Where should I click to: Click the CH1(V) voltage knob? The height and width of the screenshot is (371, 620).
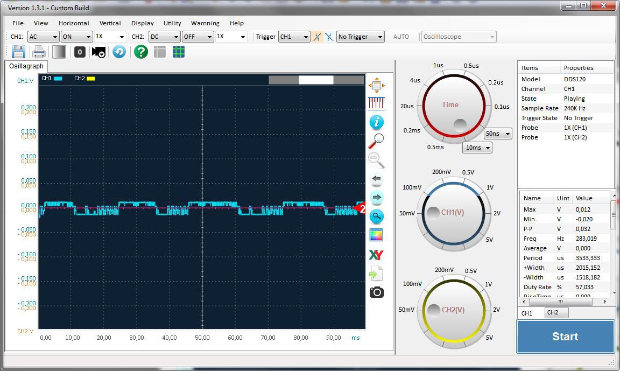[453, 212]
